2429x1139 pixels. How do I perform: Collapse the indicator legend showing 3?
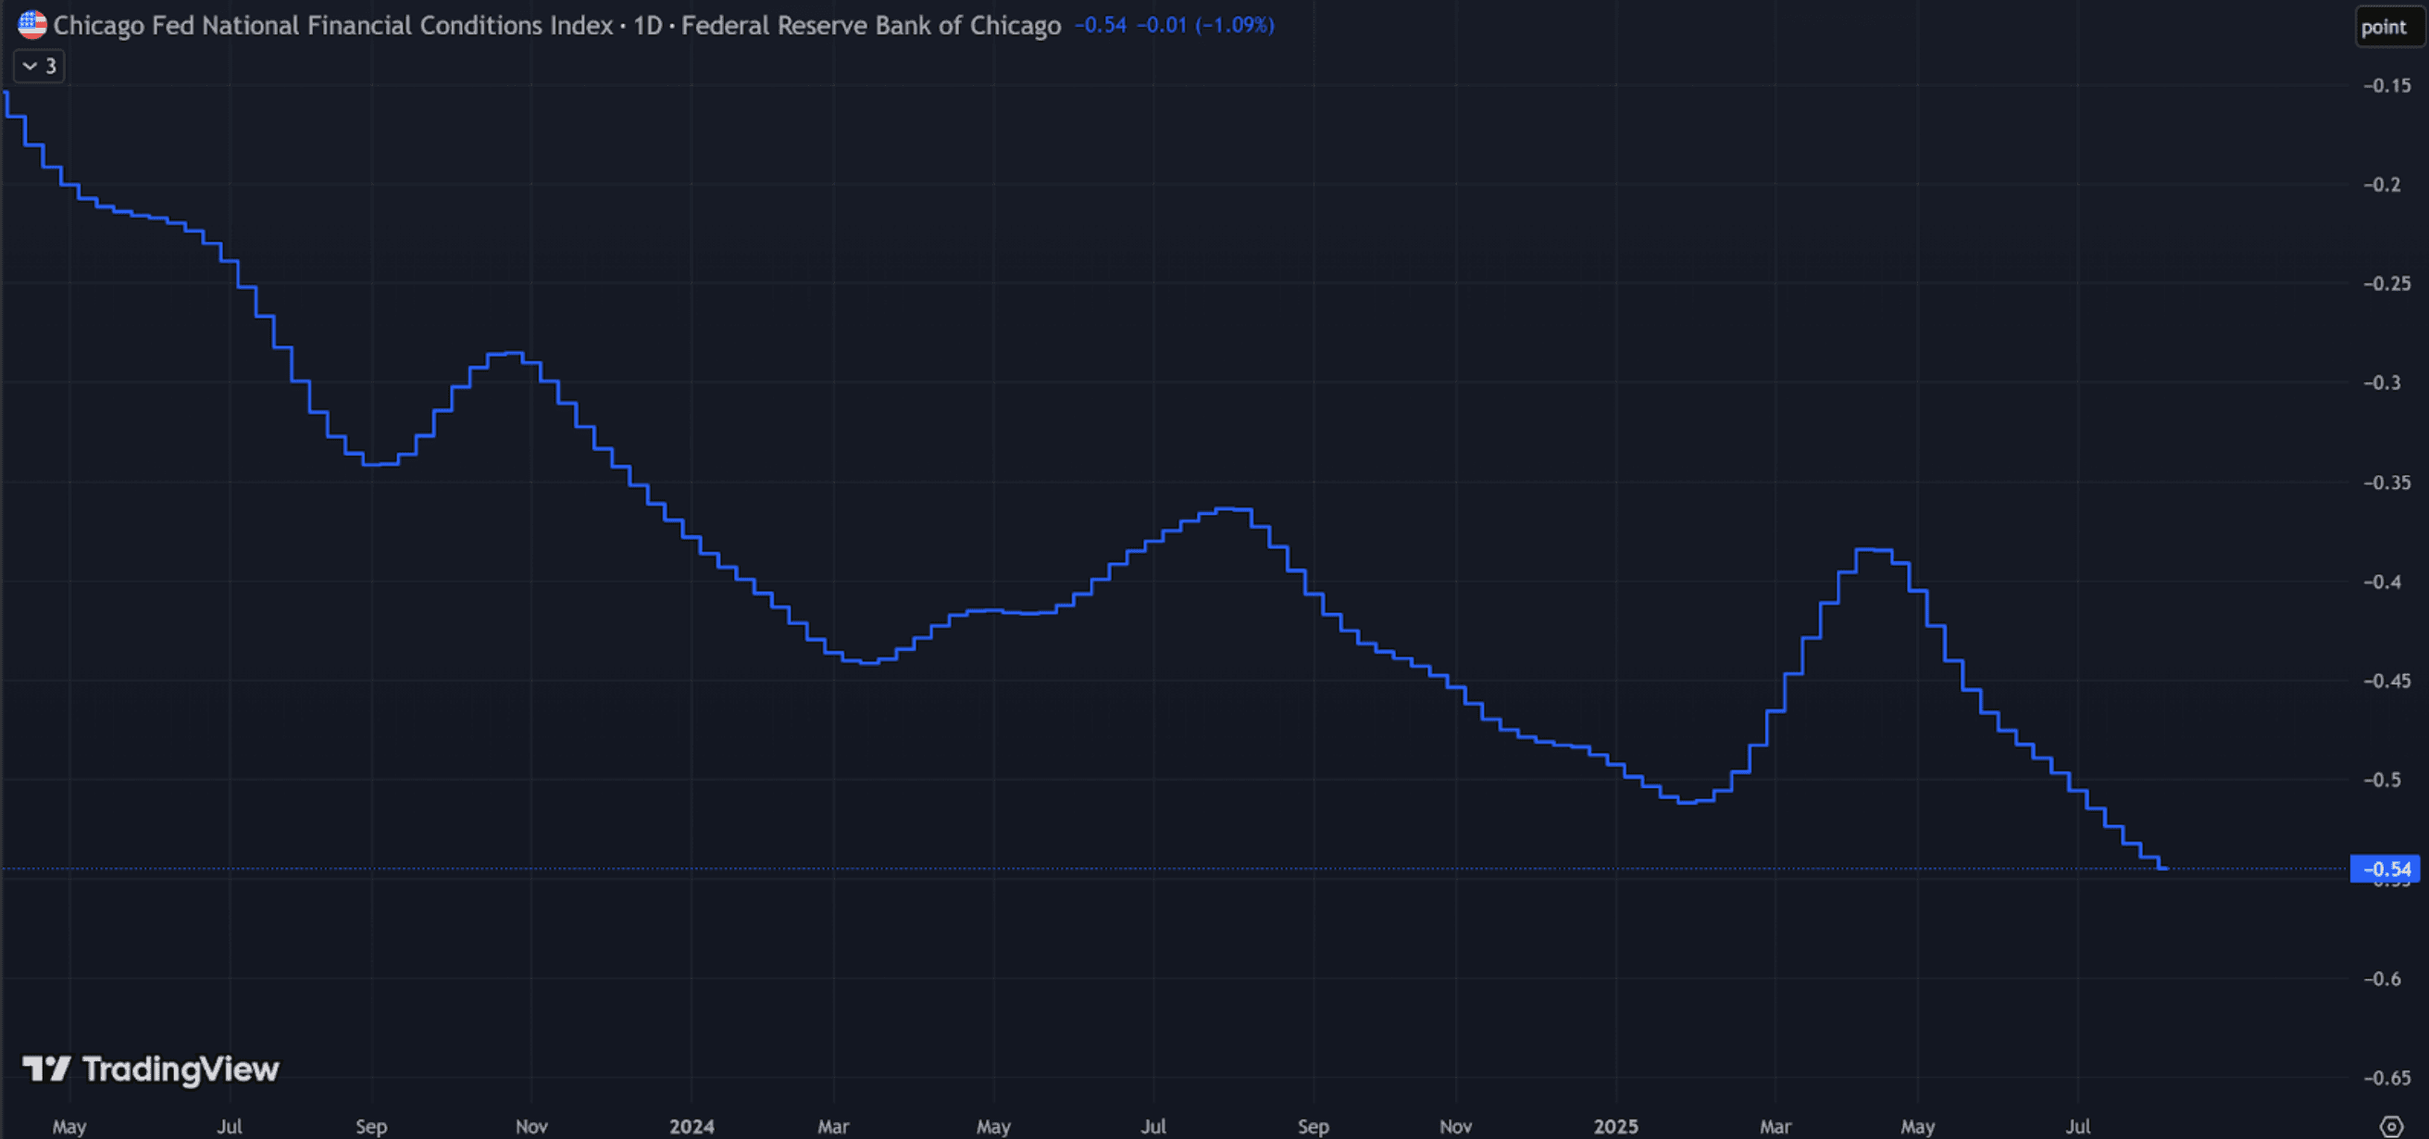[x=39, y=66]
